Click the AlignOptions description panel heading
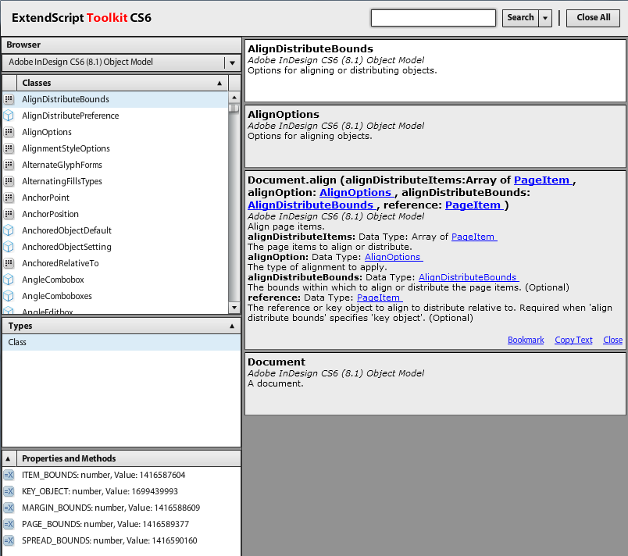 (284, 115)
